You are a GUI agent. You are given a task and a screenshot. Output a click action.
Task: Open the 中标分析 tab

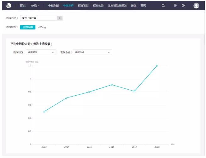(x=68, y=6)
